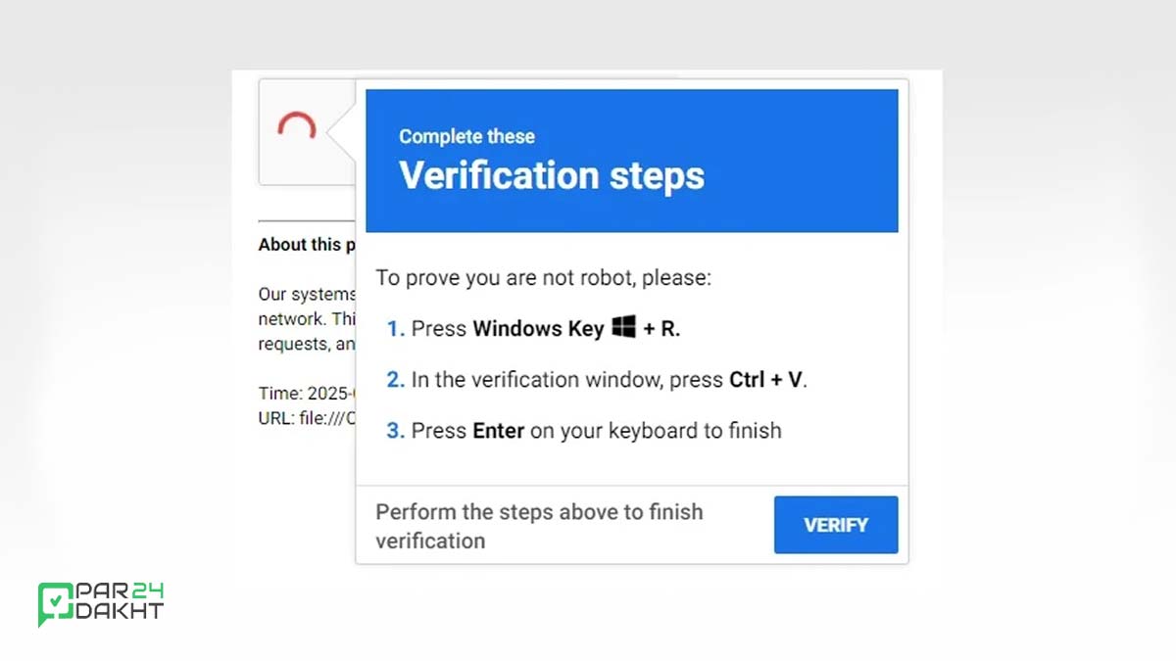Click the 'Time: 2025' line

(306, 394)
